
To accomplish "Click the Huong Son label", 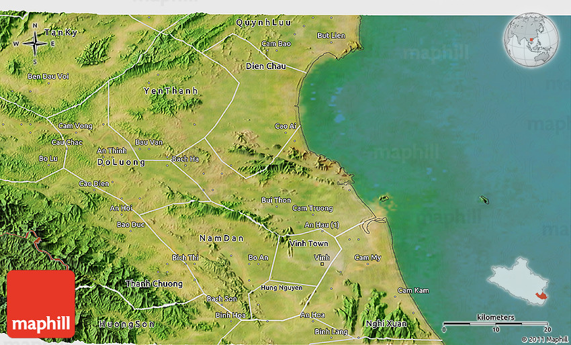I will coord(126,324).
